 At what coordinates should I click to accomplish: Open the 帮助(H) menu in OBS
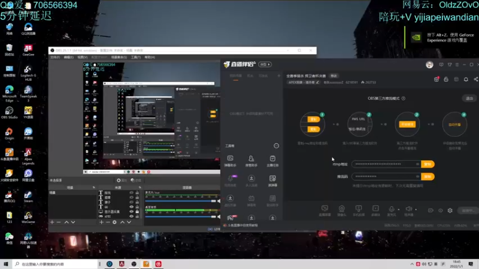(149, 57)
